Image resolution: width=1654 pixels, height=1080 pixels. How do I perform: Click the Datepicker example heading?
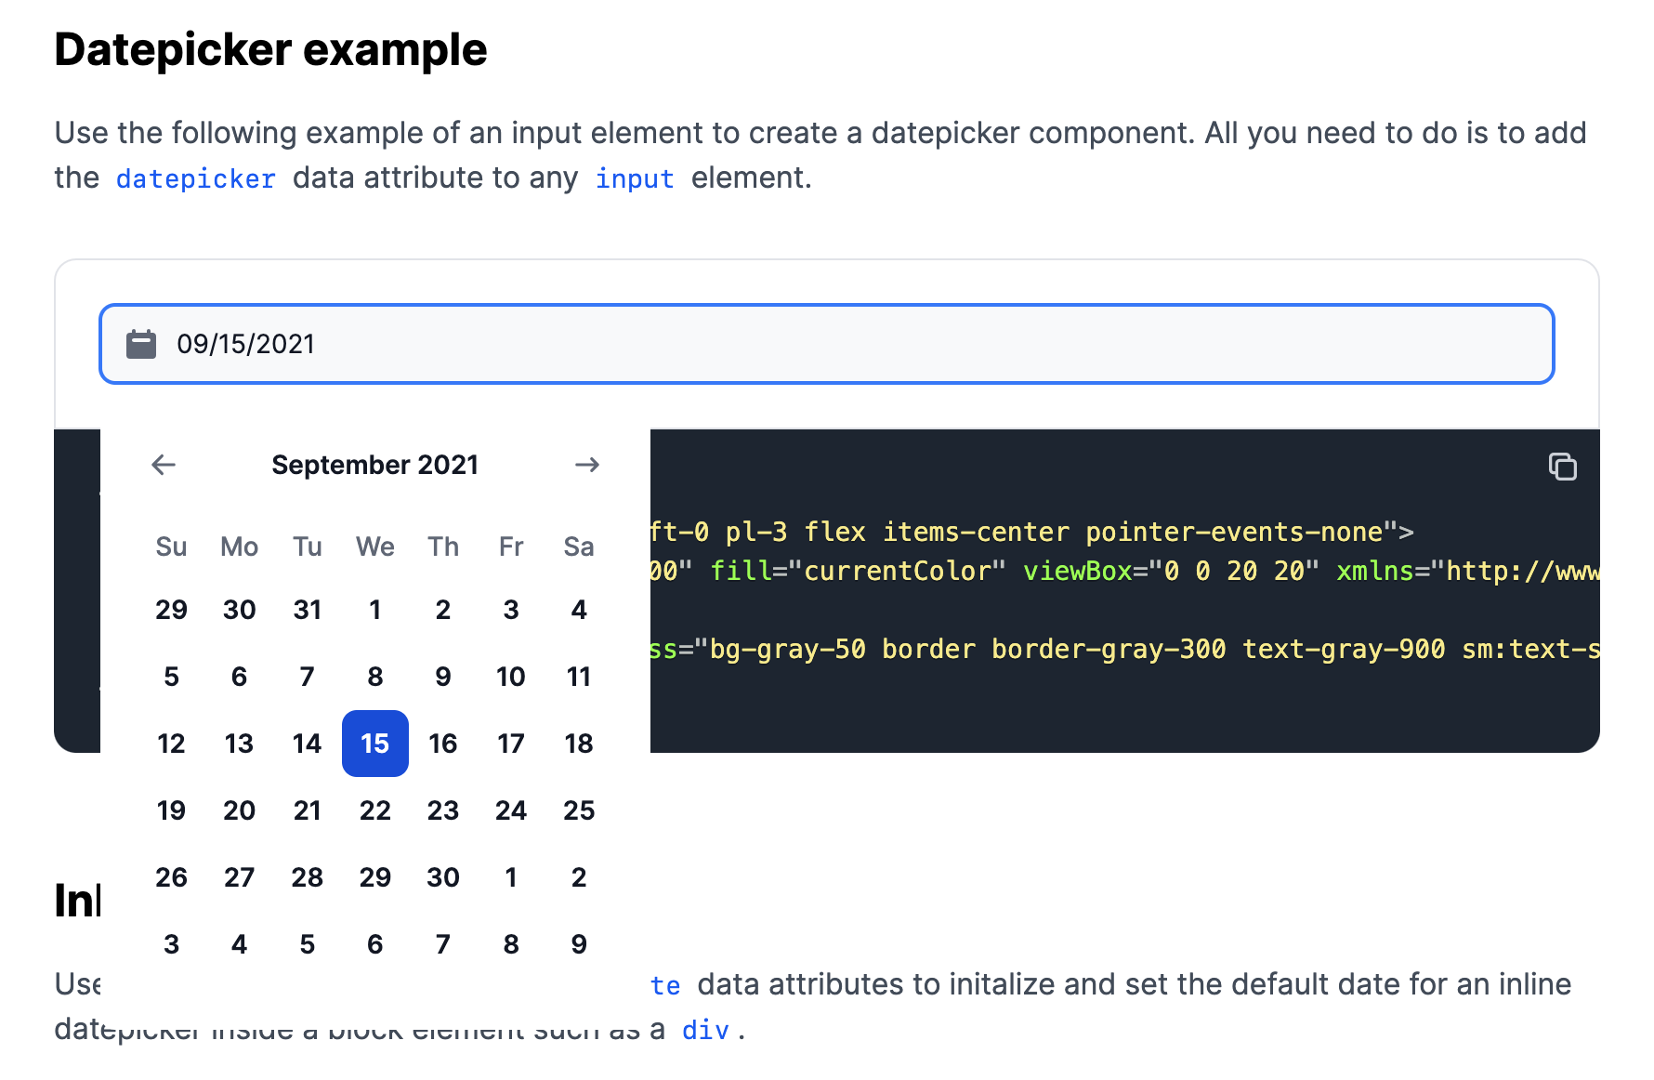click(x=270, y=50)
